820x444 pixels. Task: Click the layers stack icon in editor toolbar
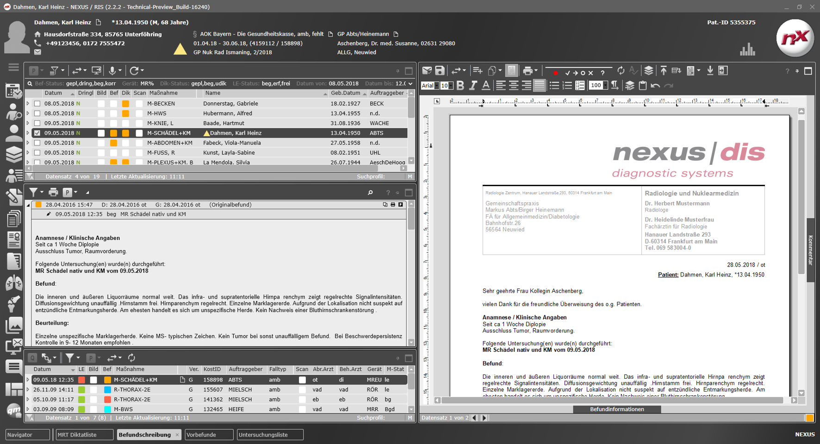coord(648,71)
